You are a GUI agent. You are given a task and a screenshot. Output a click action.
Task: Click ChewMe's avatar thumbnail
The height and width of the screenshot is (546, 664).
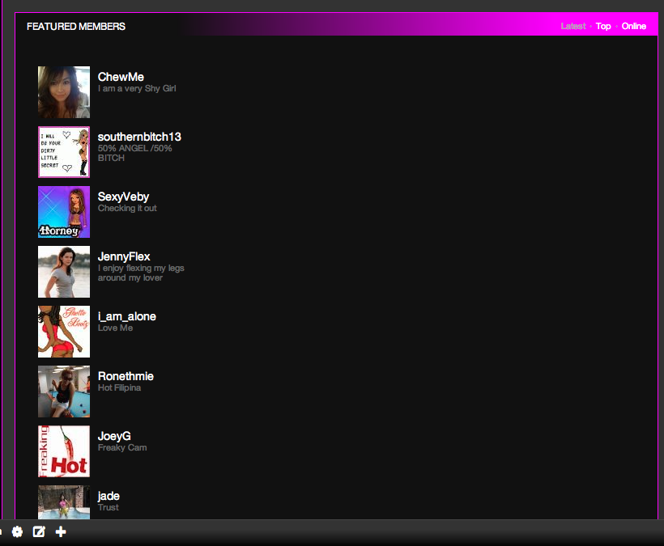[x=64, y=92]
